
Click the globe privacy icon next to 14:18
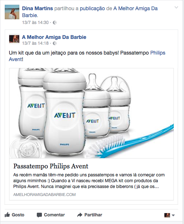55,43
